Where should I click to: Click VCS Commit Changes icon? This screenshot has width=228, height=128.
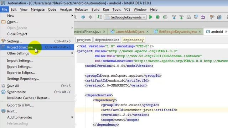point(181,17)
